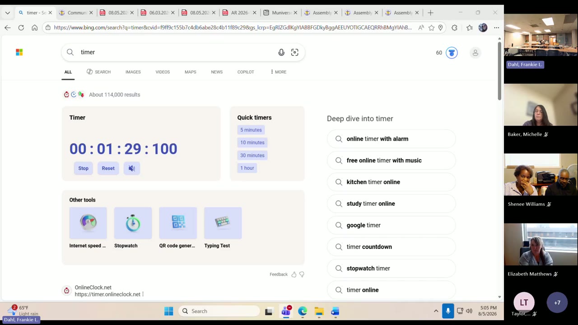This screenshot has height=325, width=578.
Task: Switch to the VIDEOS tab
Action: (163, 72)
